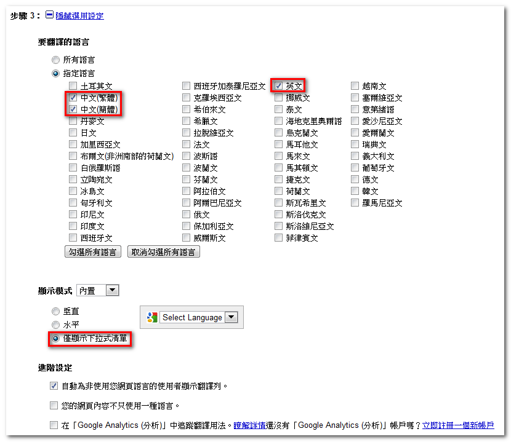The image size is (511, 442).
Task: Tick the 法文 language checkbox
Action: pyautogui.click(x=187, y=144)
